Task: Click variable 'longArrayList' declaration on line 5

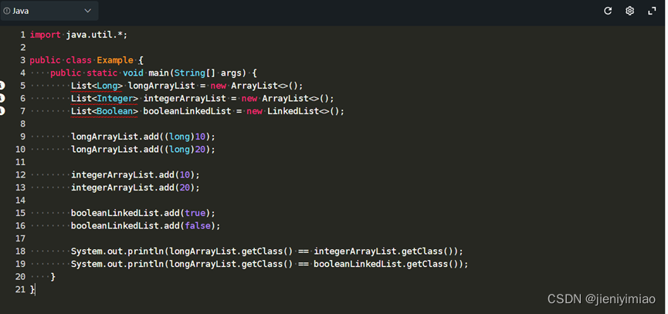Action: (x=161, y=86)
